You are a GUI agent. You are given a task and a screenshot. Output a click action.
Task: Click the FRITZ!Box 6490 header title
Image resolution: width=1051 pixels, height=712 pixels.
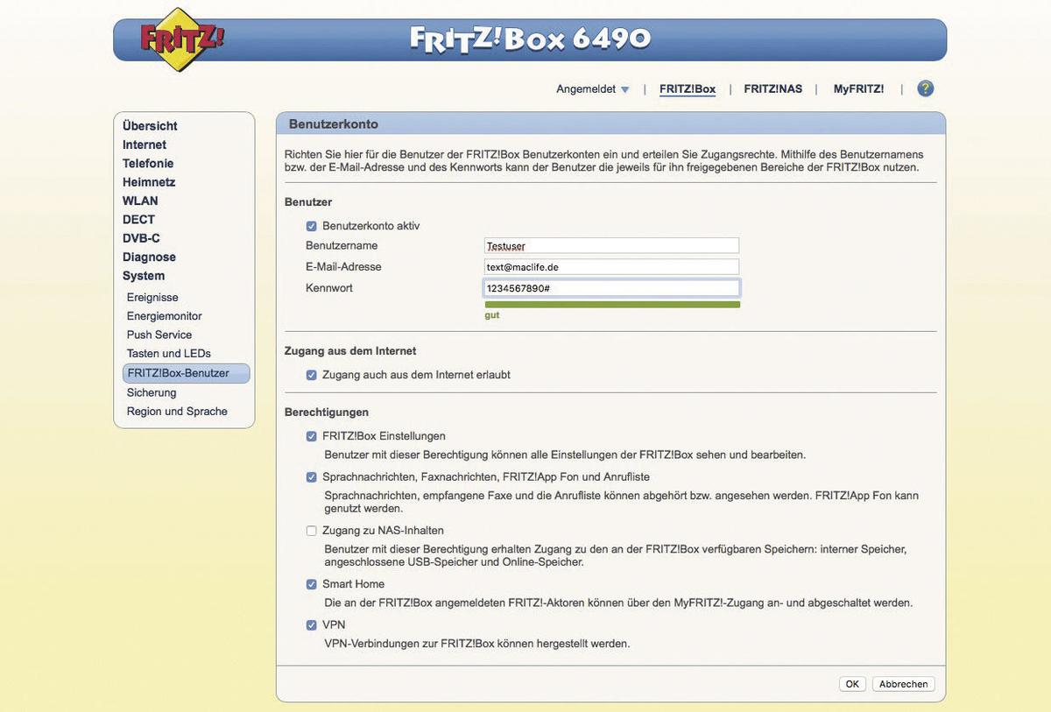tap(531, 39)
